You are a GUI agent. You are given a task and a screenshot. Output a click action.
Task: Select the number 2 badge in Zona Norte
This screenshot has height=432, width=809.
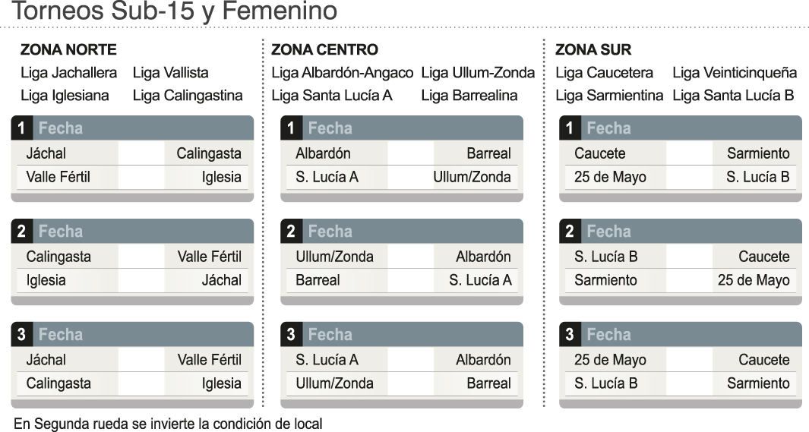[x=21, y=232]
